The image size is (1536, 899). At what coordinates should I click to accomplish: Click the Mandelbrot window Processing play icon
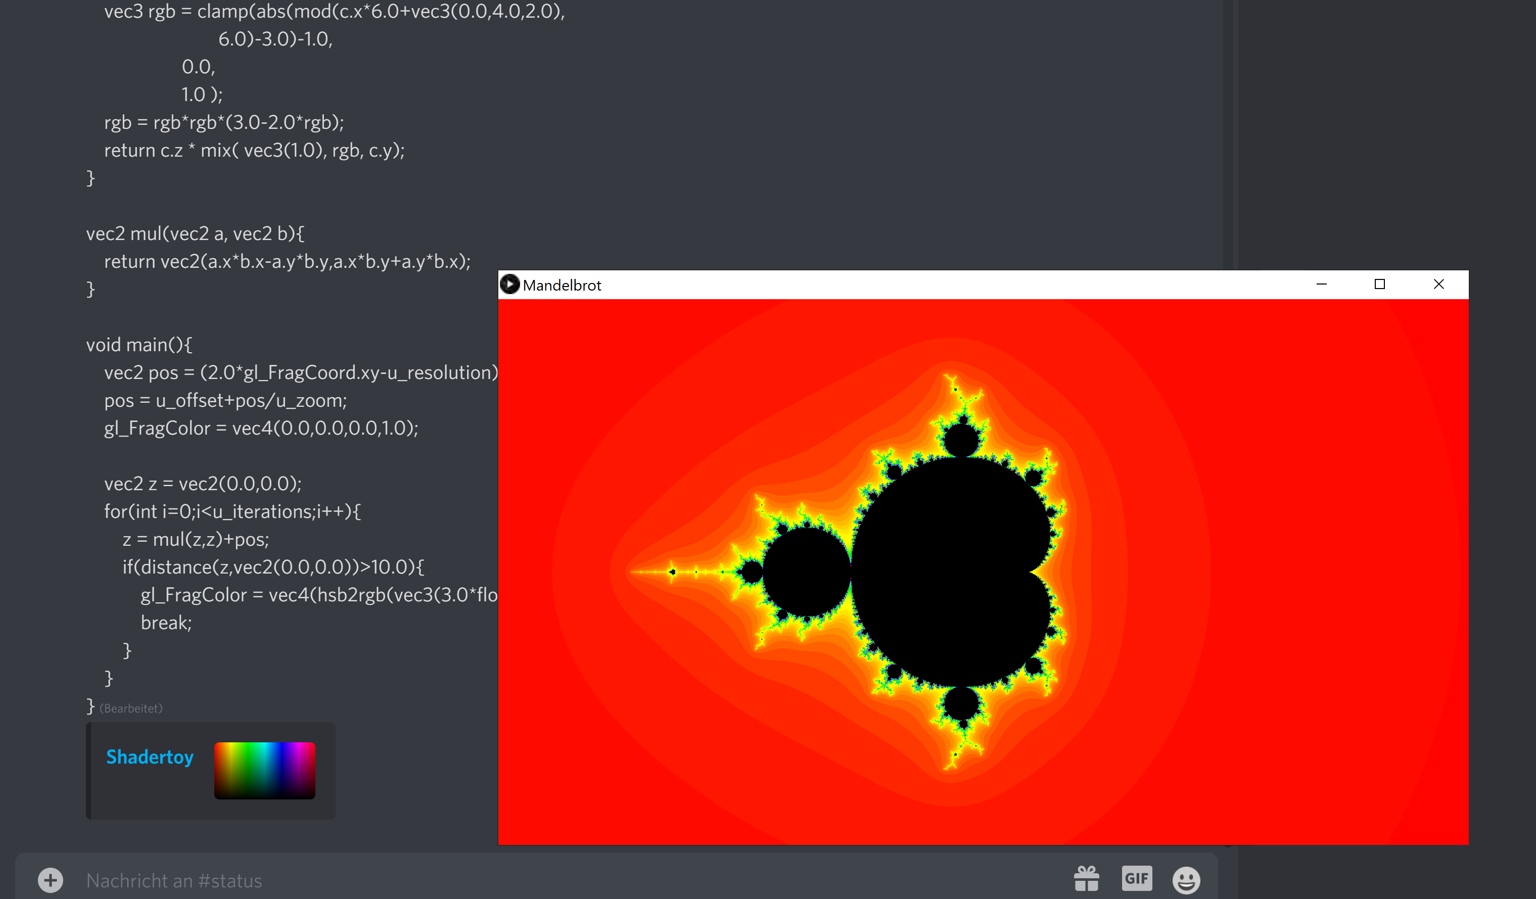509,284
